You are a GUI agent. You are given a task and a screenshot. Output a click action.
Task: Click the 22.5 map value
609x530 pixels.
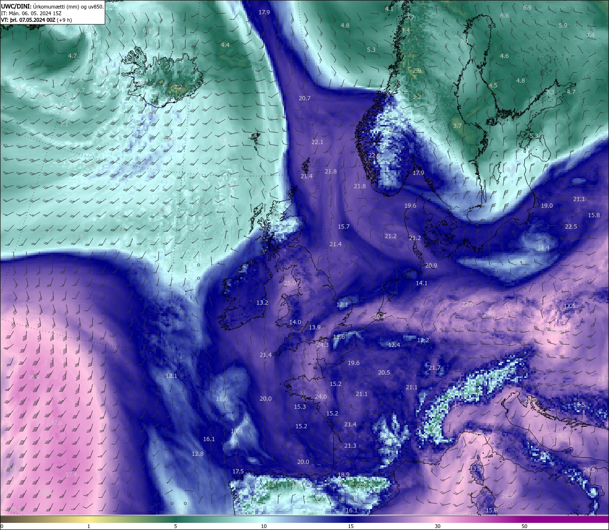(x=571, y=227)
